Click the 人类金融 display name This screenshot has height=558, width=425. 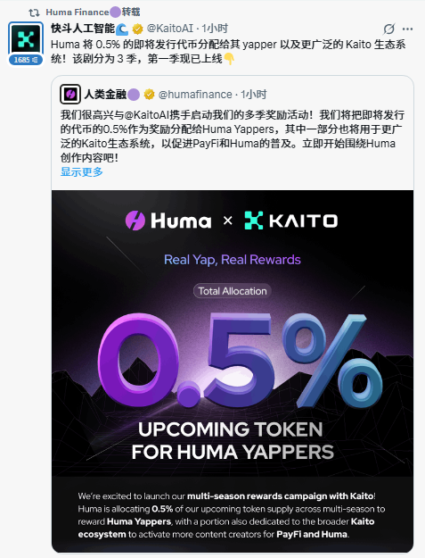pyautogui.click(x=105, y=95)
